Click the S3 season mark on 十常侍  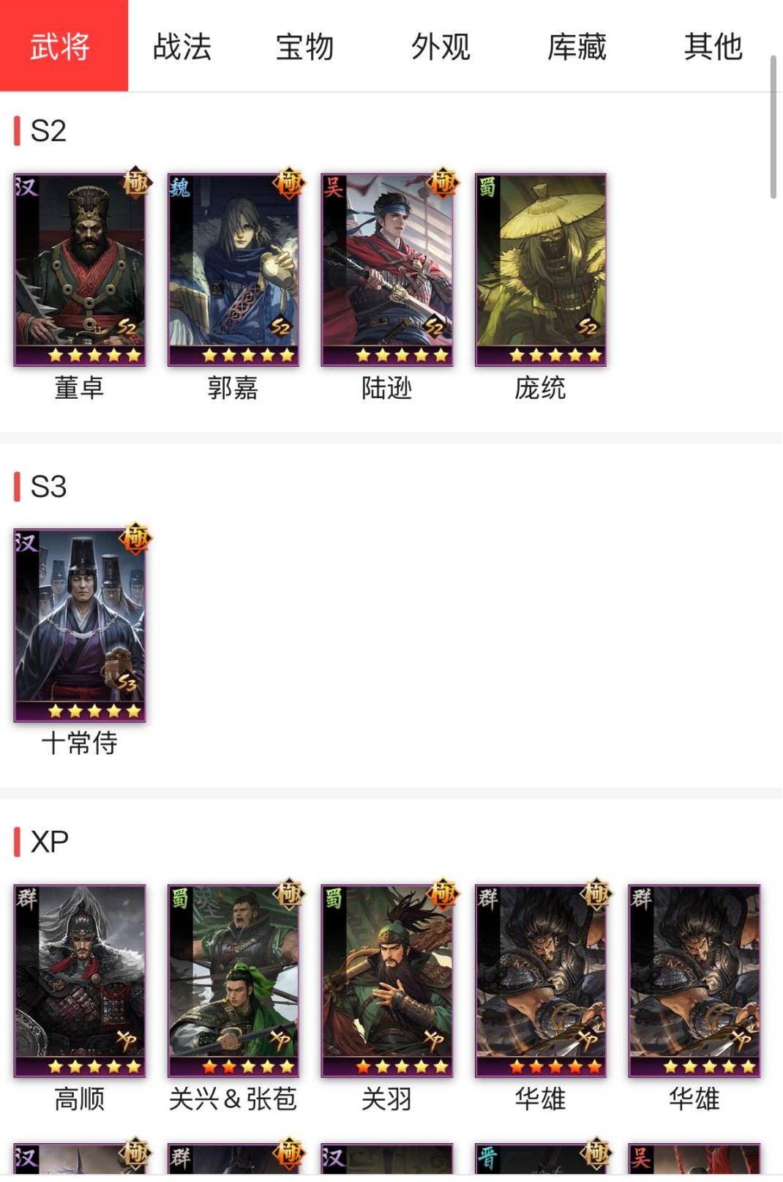(x=127, y=683)
